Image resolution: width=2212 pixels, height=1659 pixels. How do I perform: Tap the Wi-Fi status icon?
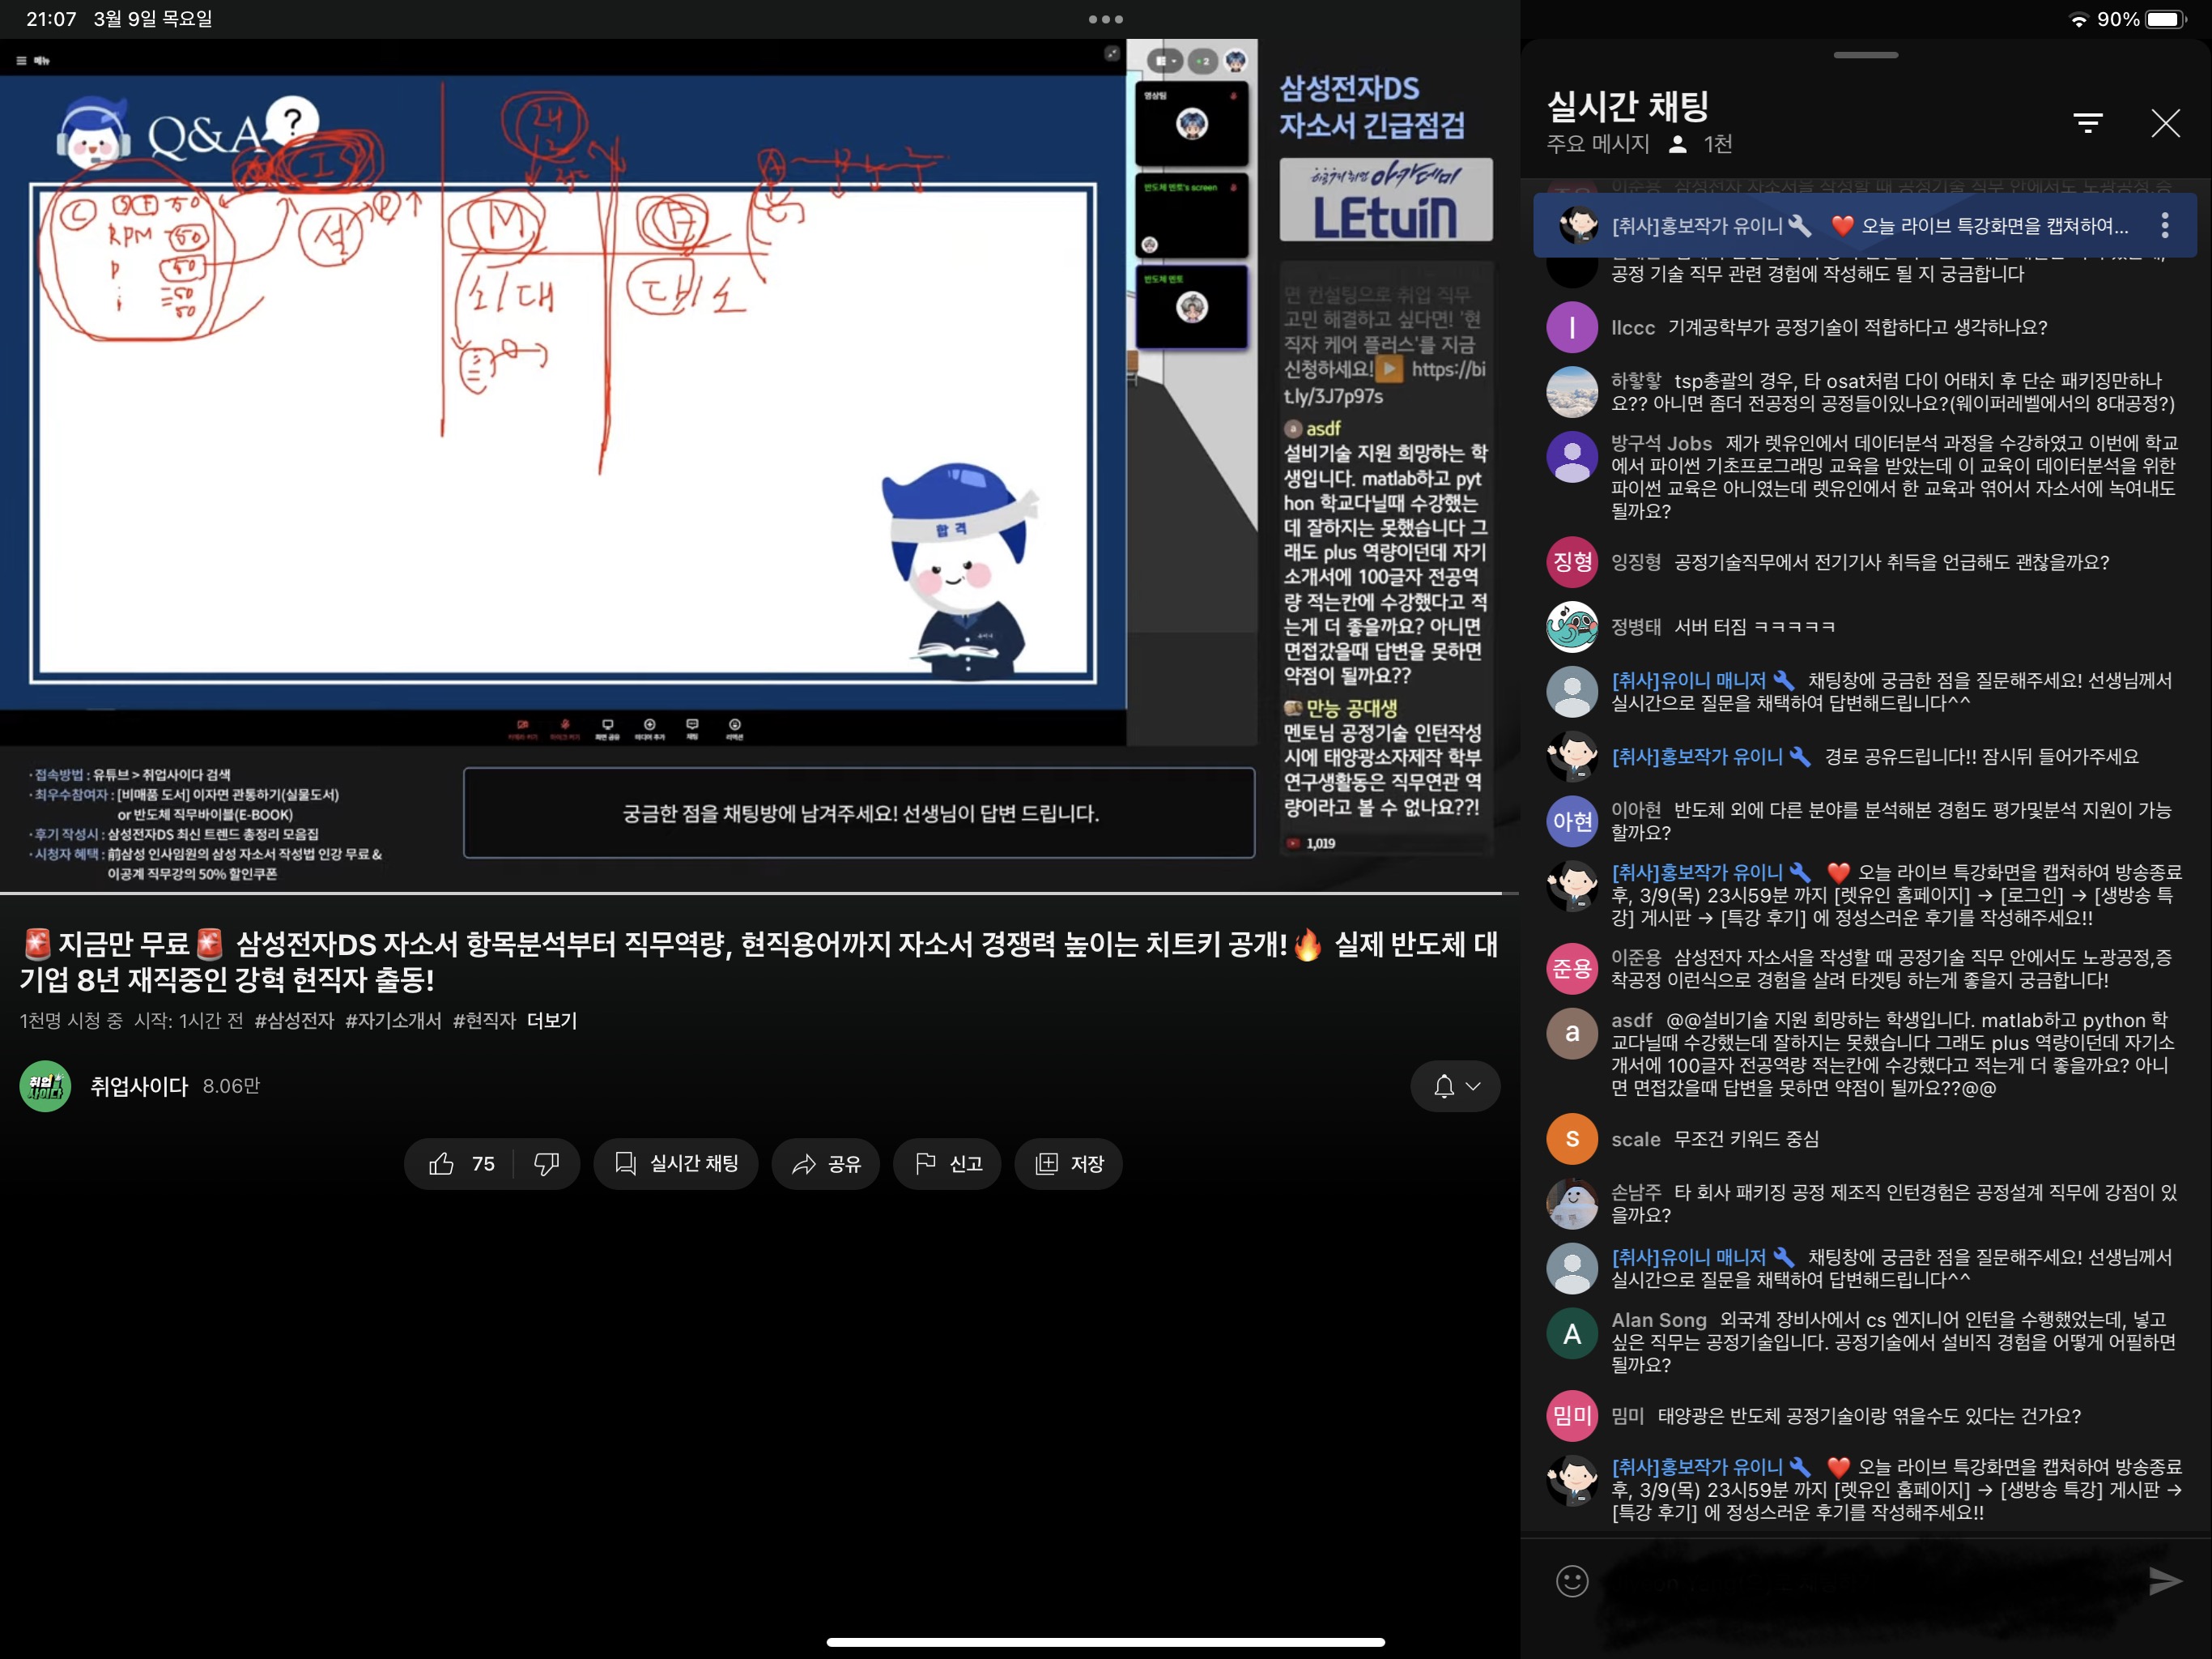(x=2078, y=19)
